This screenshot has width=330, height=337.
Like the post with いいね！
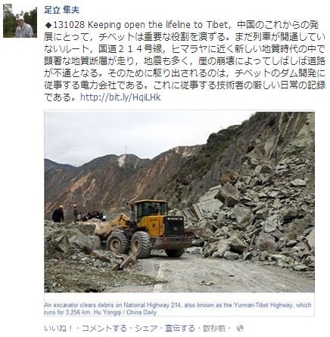click(x=58, y=328)
